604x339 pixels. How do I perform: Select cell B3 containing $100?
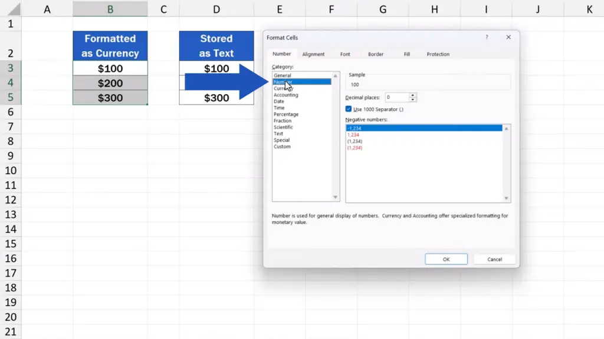point(110,69)
